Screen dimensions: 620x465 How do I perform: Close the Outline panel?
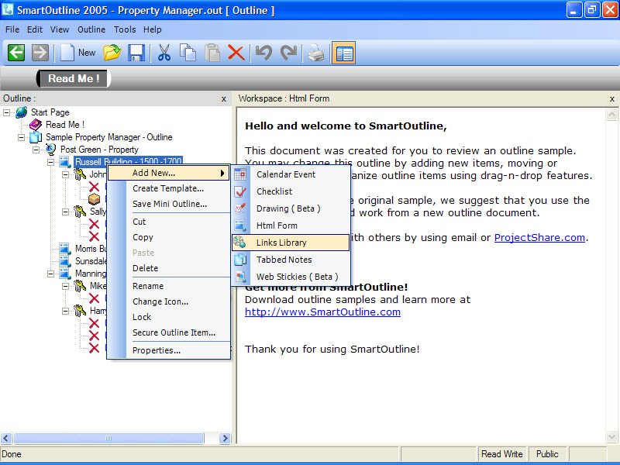(x=224, y=99)
